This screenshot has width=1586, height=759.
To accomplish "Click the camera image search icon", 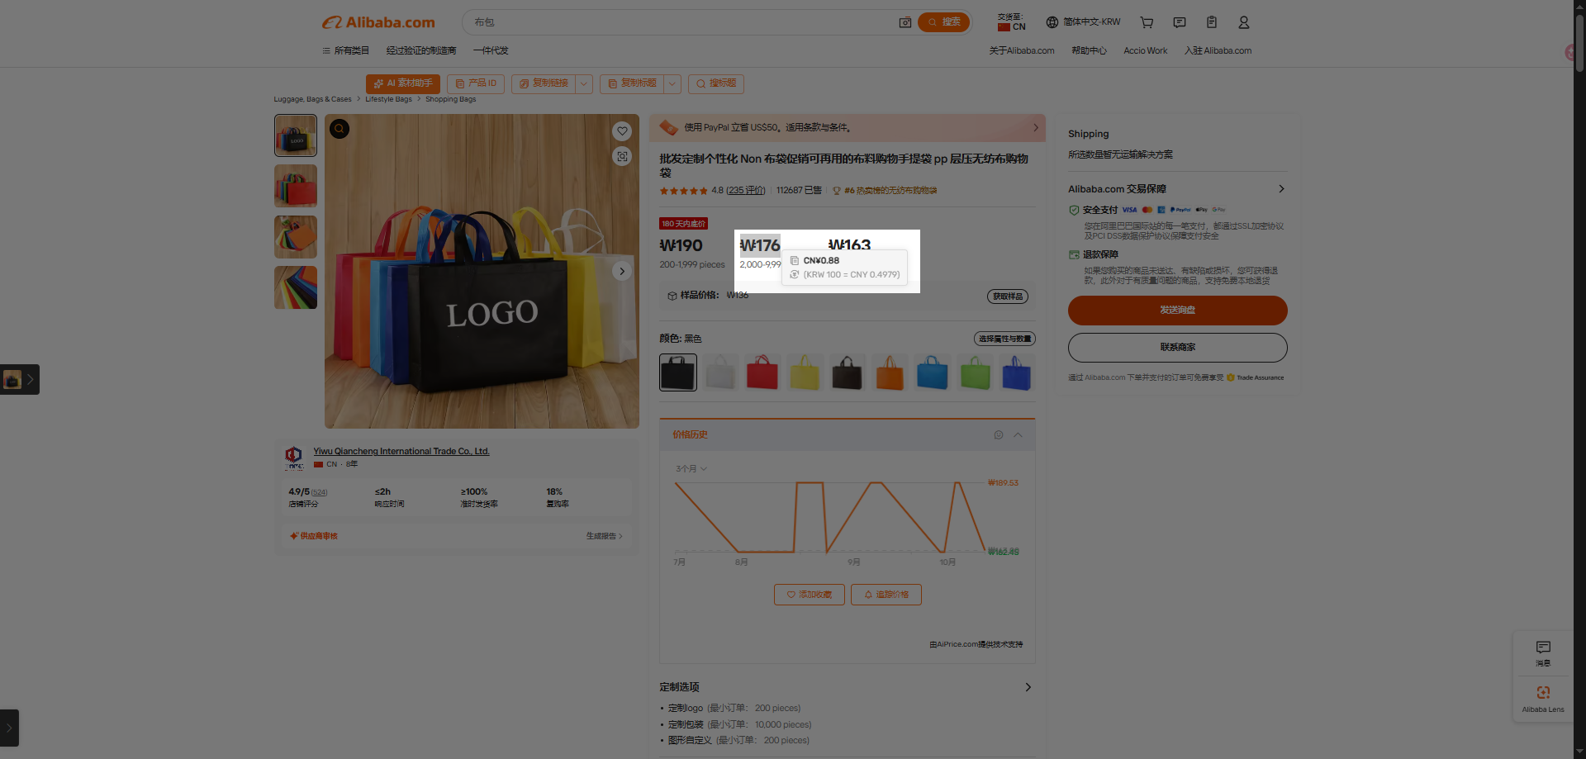I will click(905, 22).
